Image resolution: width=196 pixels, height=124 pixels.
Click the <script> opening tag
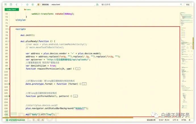21,29
